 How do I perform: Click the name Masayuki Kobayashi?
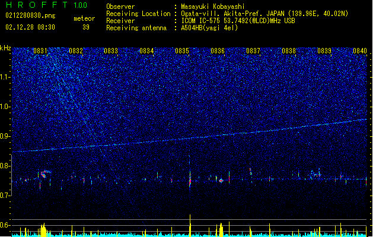click(x=213, y=7)
